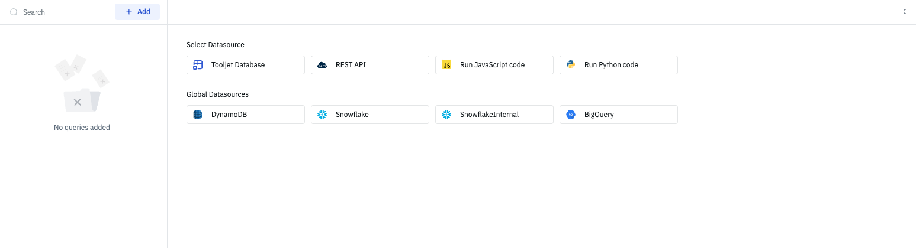Open the SnowflakeInternal global datasource
This screenshot has width=916, height=248.
tap(494, 115)
